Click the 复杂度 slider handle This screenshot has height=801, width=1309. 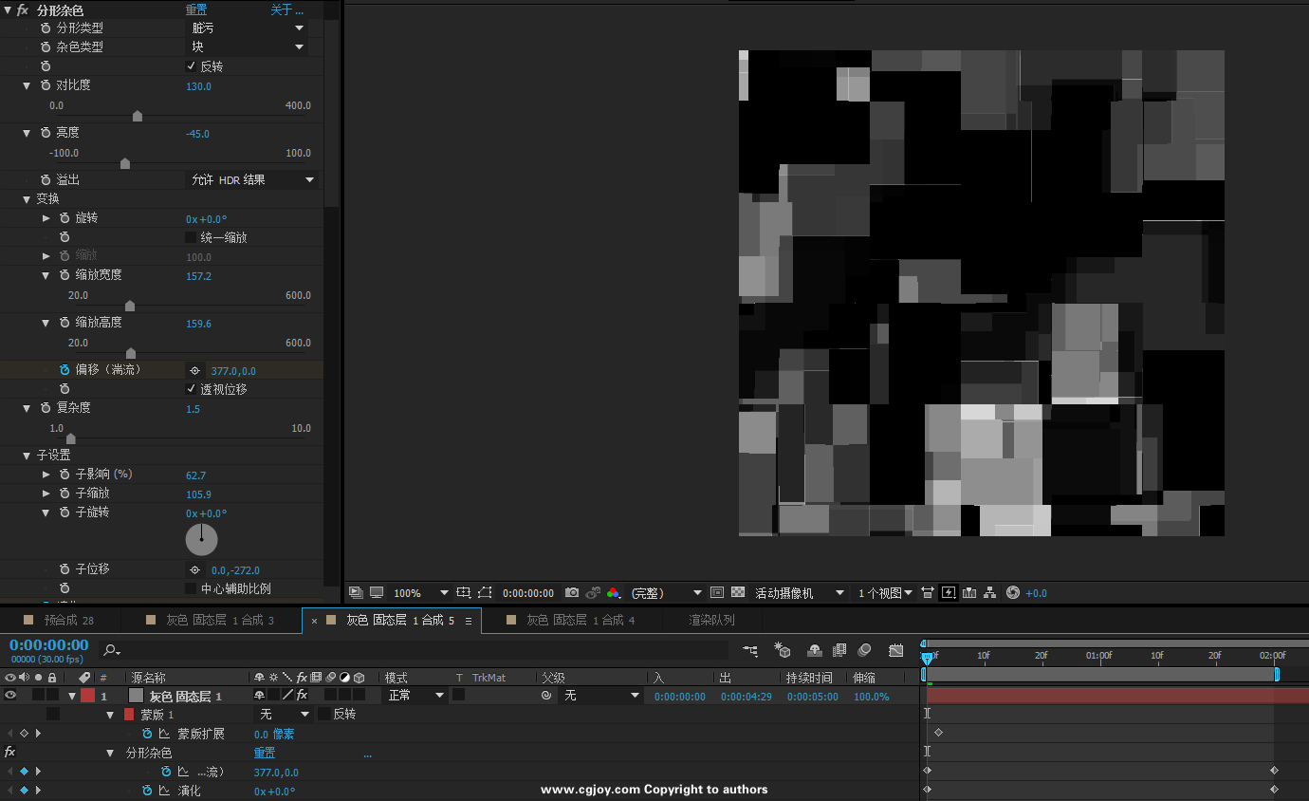(x=70, y=438)
